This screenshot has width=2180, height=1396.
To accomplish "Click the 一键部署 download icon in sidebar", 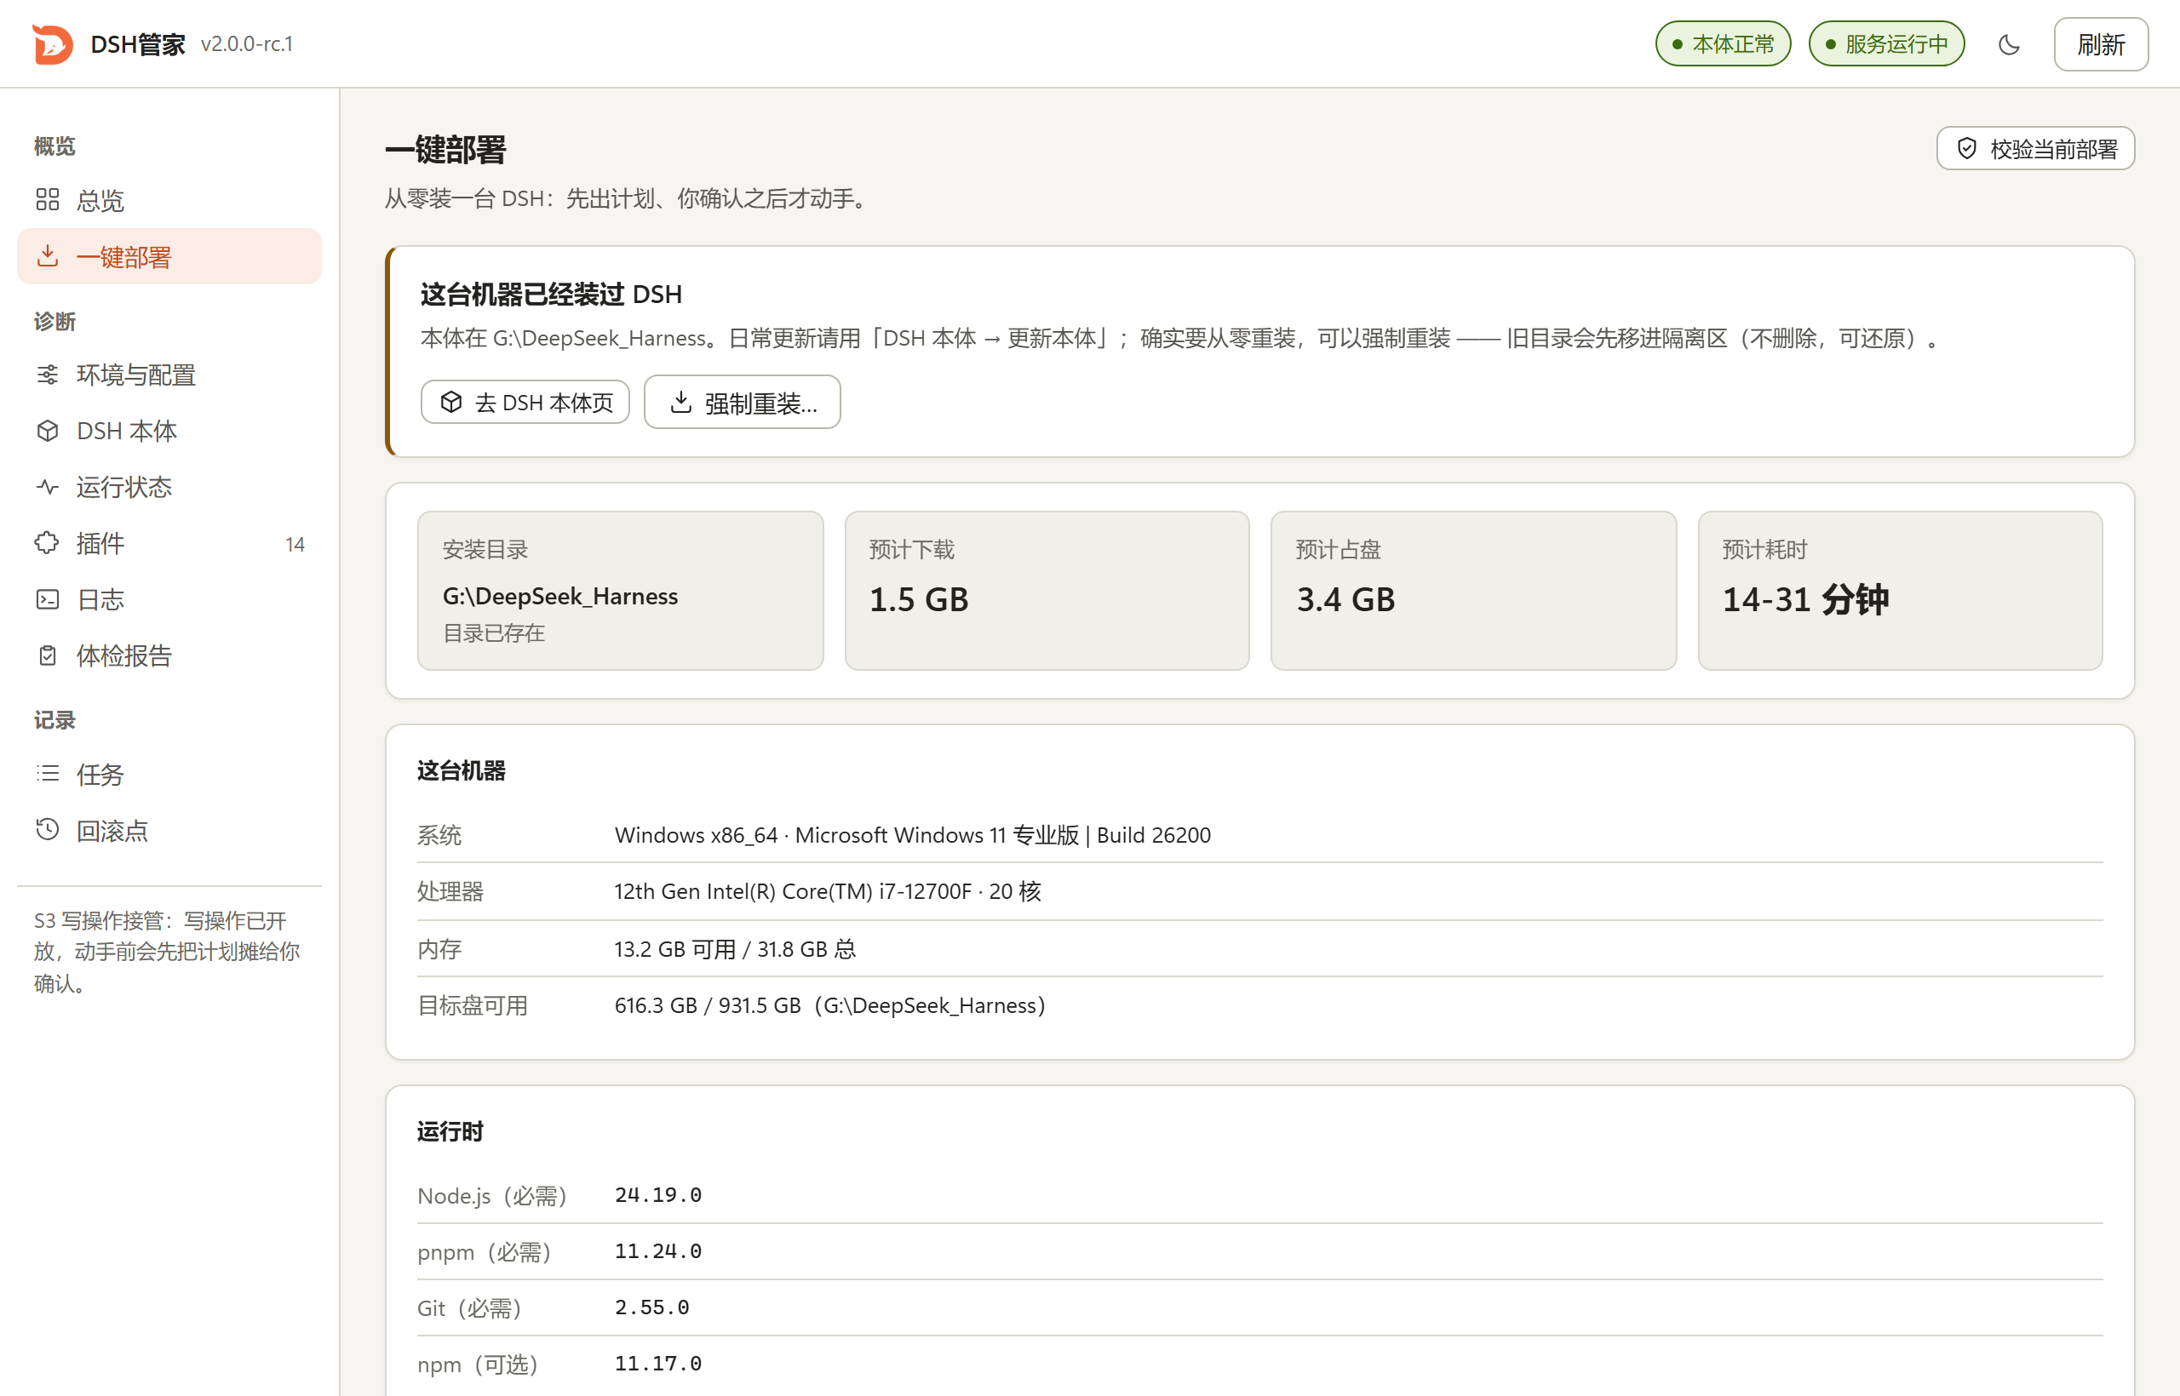I will tap(47, 255).
